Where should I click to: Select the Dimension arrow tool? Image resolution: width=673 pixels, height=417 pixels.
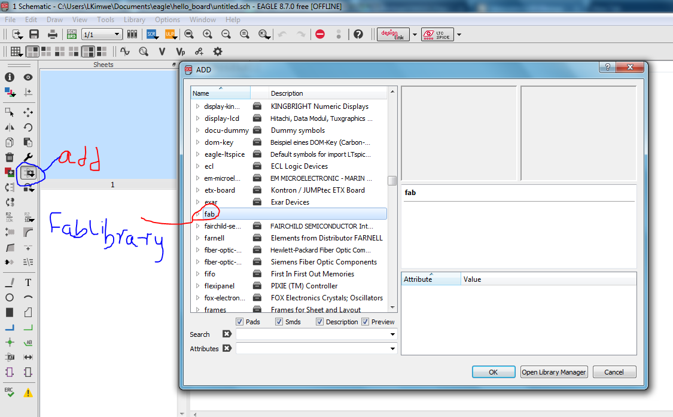(28, 357)
